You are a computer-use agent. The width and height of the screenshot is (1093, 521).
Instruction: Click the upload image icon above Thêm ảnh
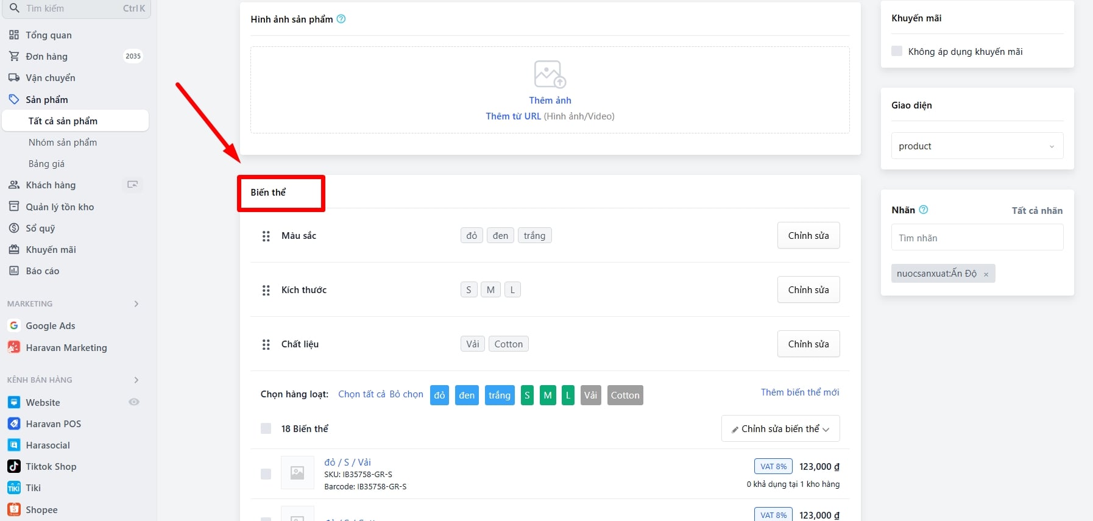(x=550, y=74)
